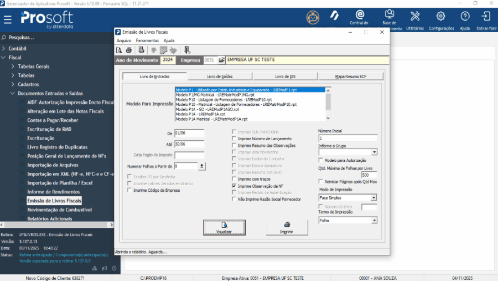This screenshot has height=281, width=498.
Task: Open the Termo de Impressão dropdown
Action: (x=374, y=220)
